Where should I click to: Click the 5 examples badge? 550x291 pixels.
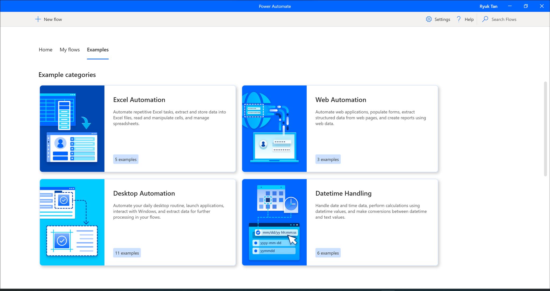tap(126, 159)
